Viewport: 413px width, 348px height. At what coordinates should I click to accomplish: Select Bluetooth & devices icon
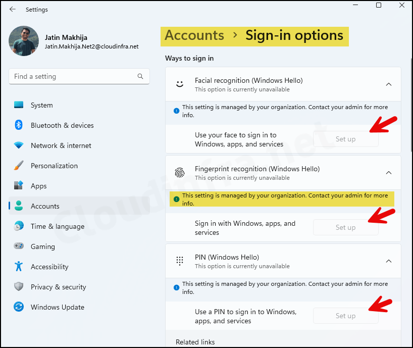click(19, 125)
